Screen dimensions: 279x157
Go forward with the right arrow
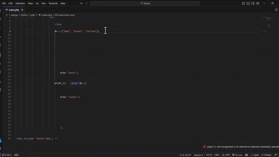coord(87,3)
